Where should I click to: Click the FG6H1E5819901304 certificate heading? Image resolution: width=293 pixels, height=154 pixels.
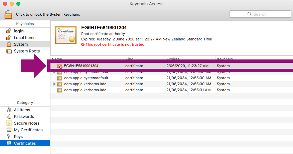click(x=104, y=28)
